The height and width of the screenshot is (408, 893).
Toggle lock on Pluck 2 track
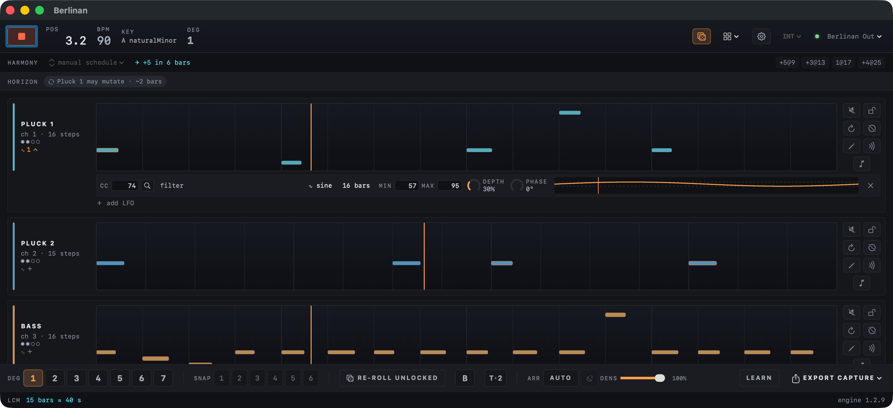pos(872,229)
